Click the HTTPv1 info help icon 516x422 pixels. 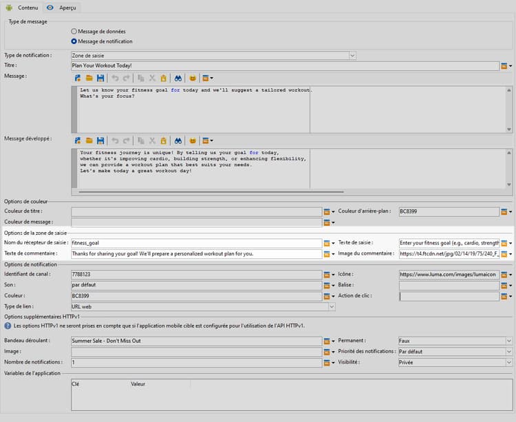[8, 326]
